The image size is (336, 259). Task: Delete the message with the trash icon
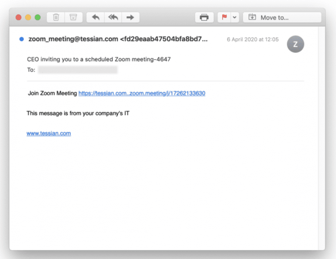(x=56, y=17)
